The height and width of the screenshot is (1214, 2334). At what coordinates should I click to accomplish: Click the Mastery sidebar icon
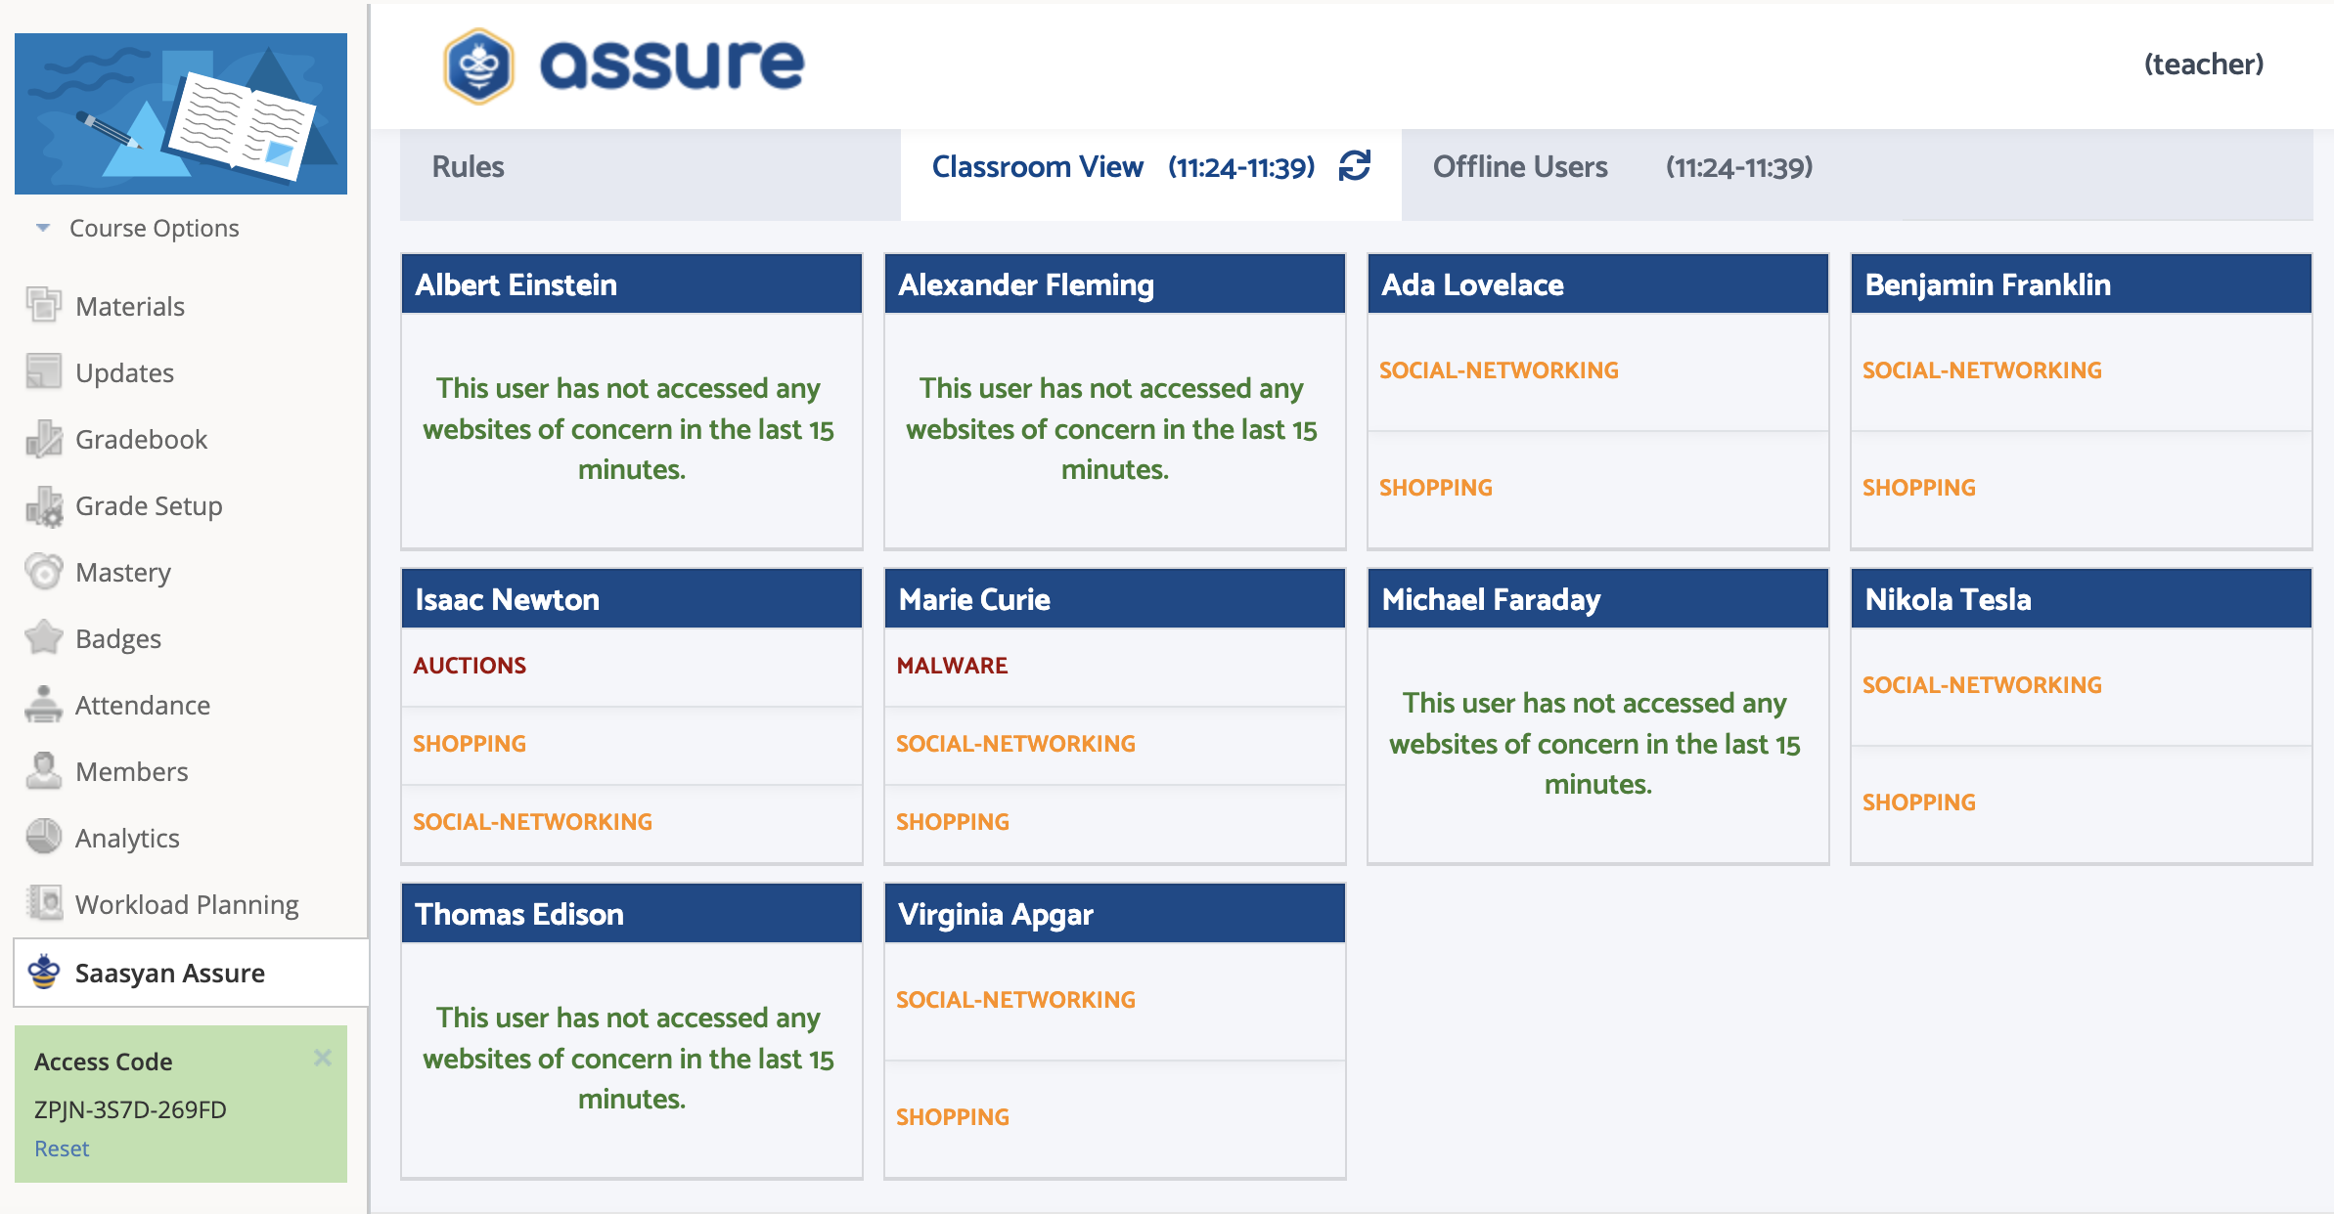(43, 571)
